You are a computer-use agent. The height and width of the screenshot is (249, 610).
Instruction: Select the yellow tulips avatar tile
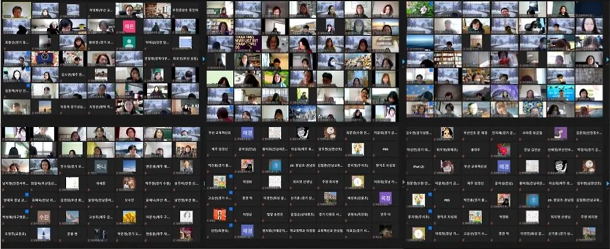tap(129, 217)
